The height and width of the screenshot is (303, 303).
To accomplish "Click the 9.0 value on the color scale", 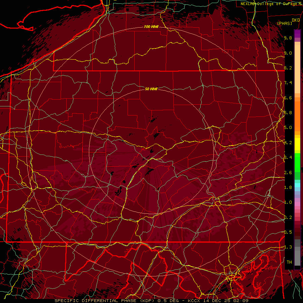I will tap(288, 53).
